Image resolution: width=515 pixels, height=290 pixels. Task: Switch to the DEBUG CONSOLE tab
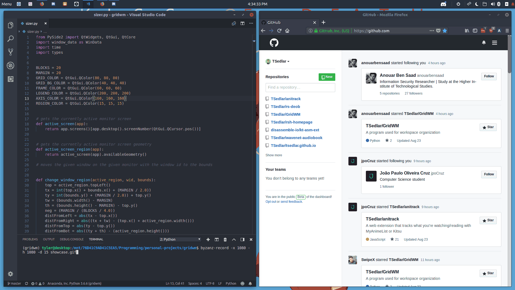72,240
